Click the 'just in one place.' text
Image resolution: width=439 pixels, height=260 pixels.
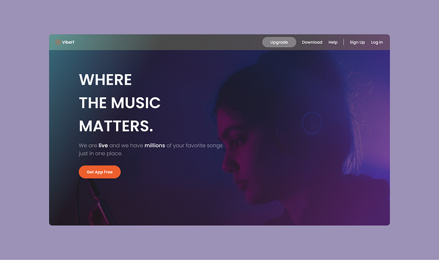[x=100, y=153]
